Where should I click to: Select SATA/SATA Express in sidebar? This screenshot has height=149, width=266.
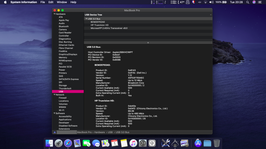69,79
